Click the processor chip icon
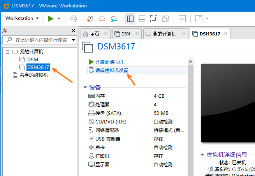The width and height of the screenshot is (255, 176). (x=91, y=104)
